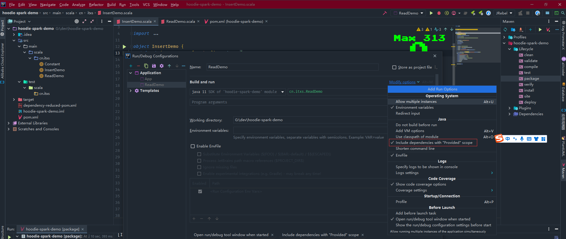Expand all in the Project panel toolbar
566x239 pixels.
[84, 21]
